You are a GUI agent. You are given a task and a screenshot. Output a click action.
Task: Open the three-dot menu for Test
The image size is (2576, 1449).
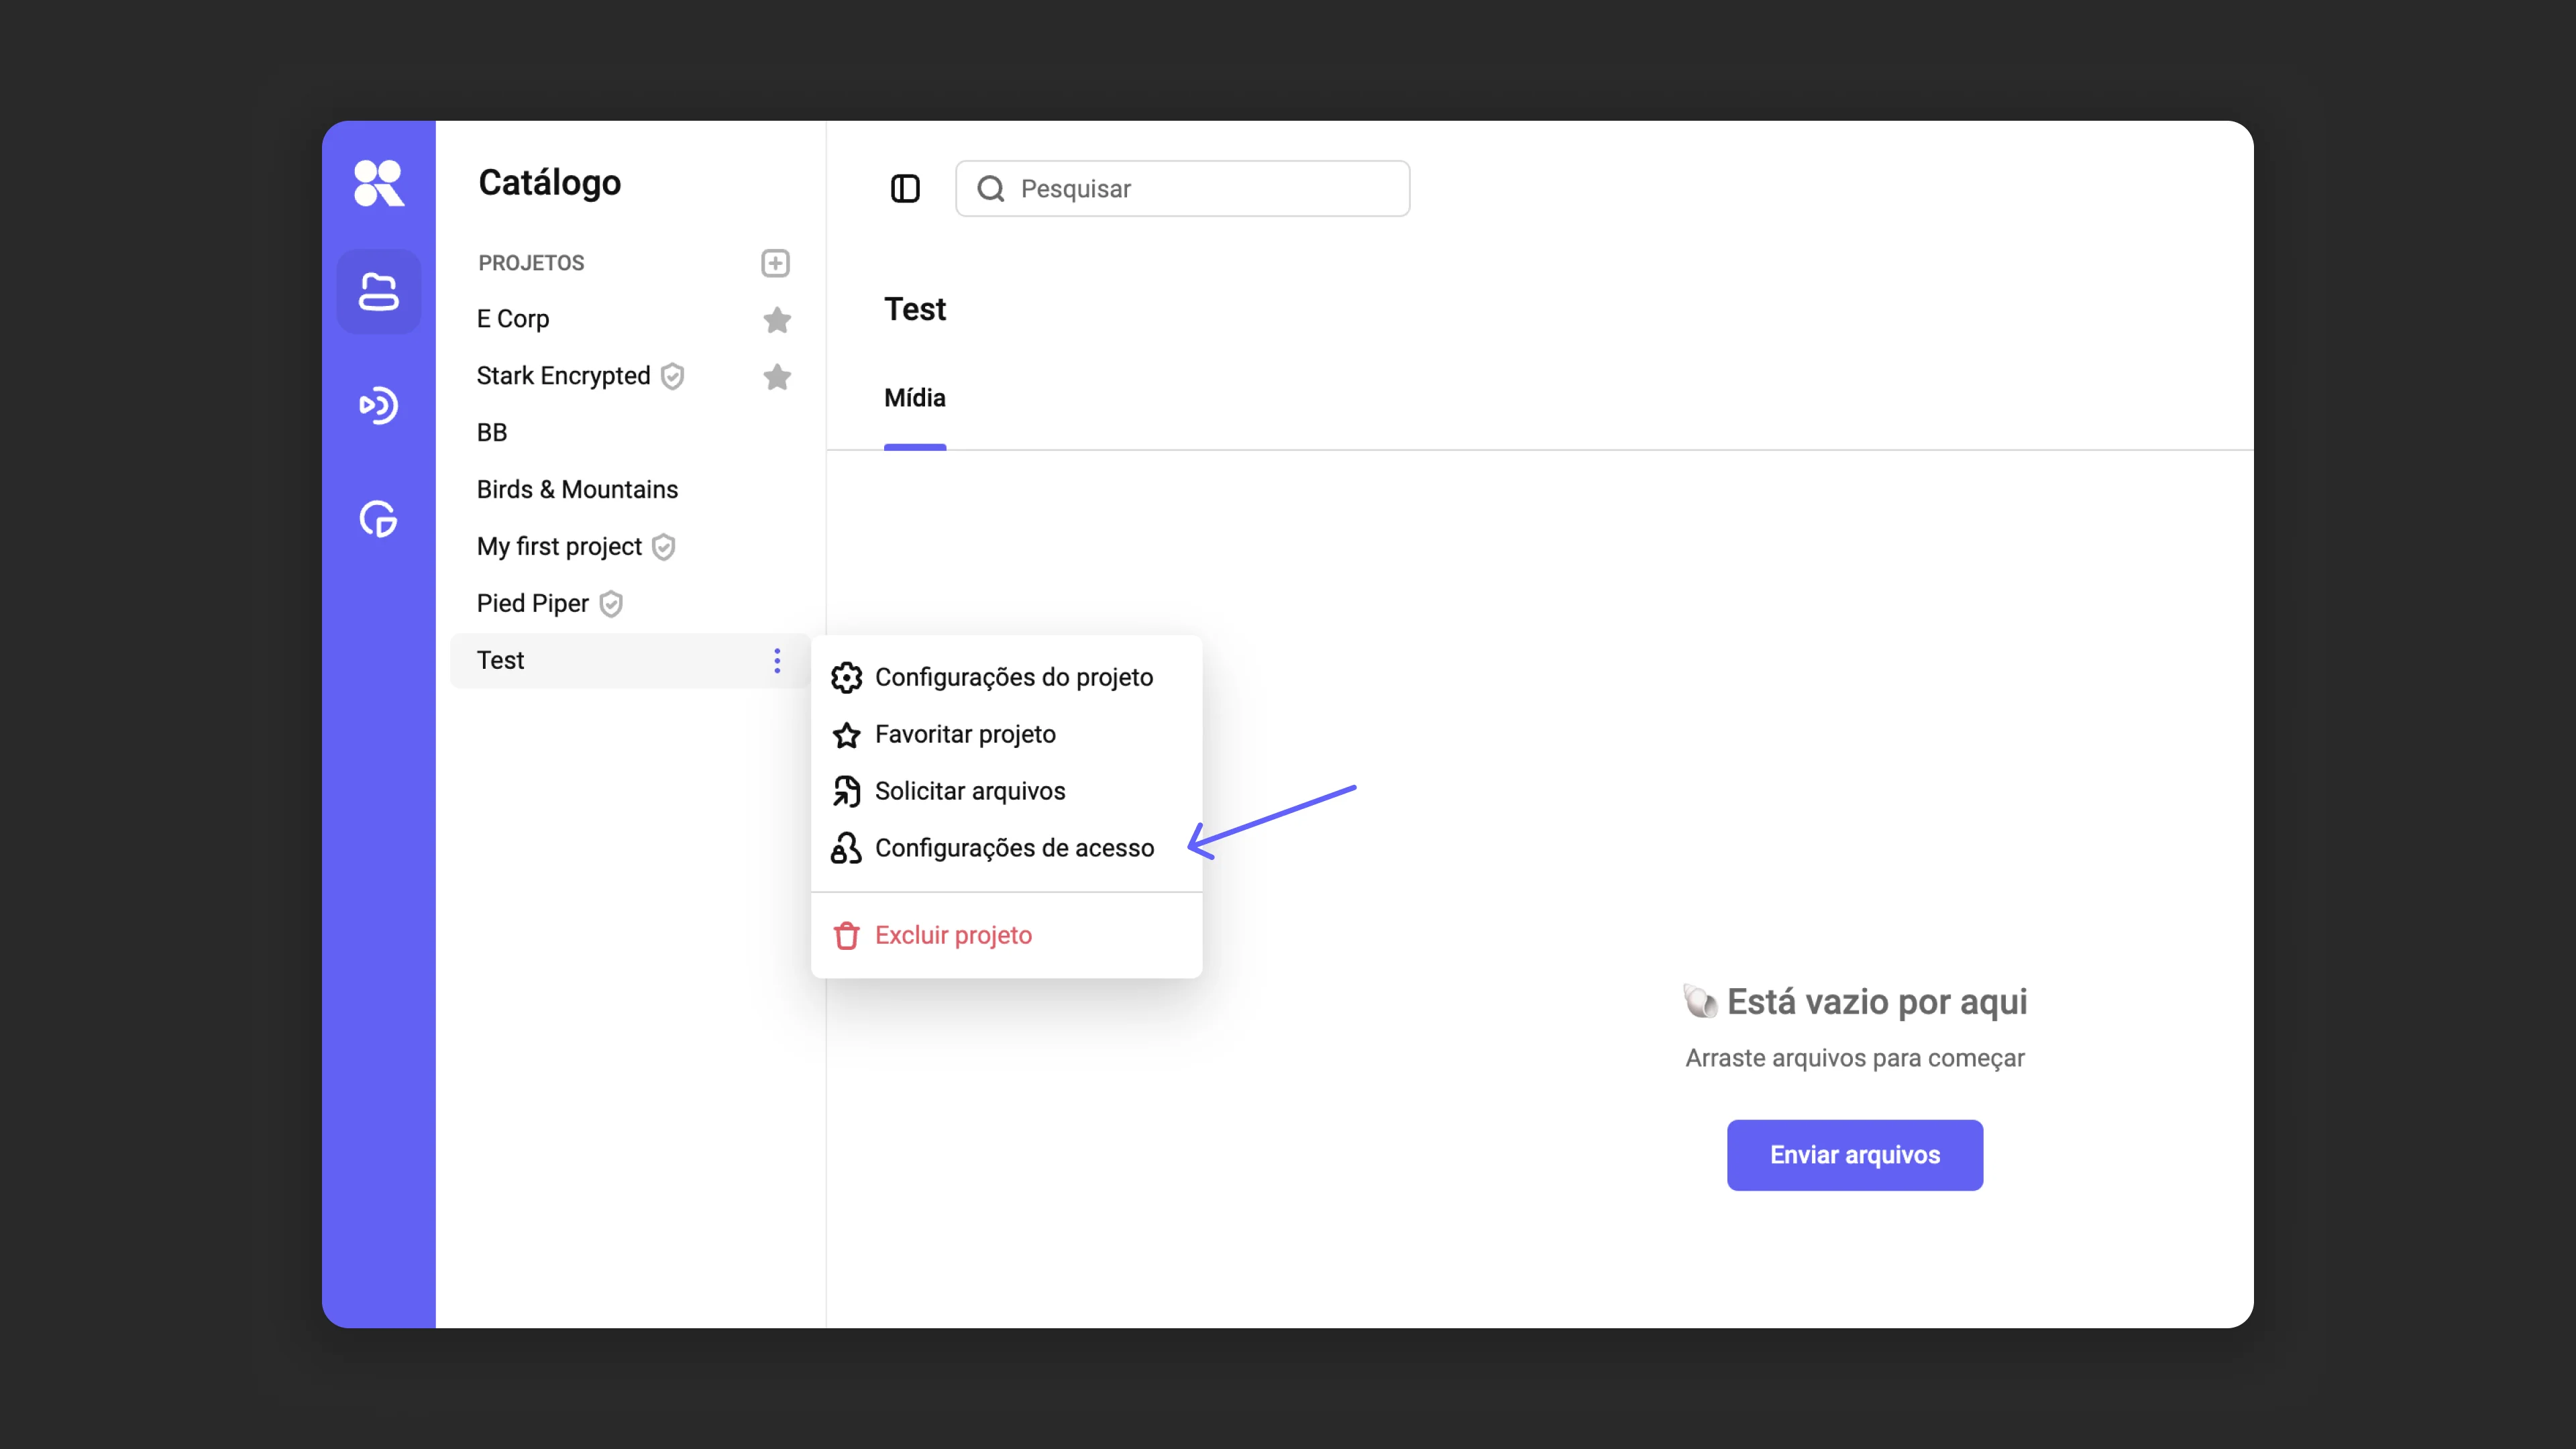(777, 660)
